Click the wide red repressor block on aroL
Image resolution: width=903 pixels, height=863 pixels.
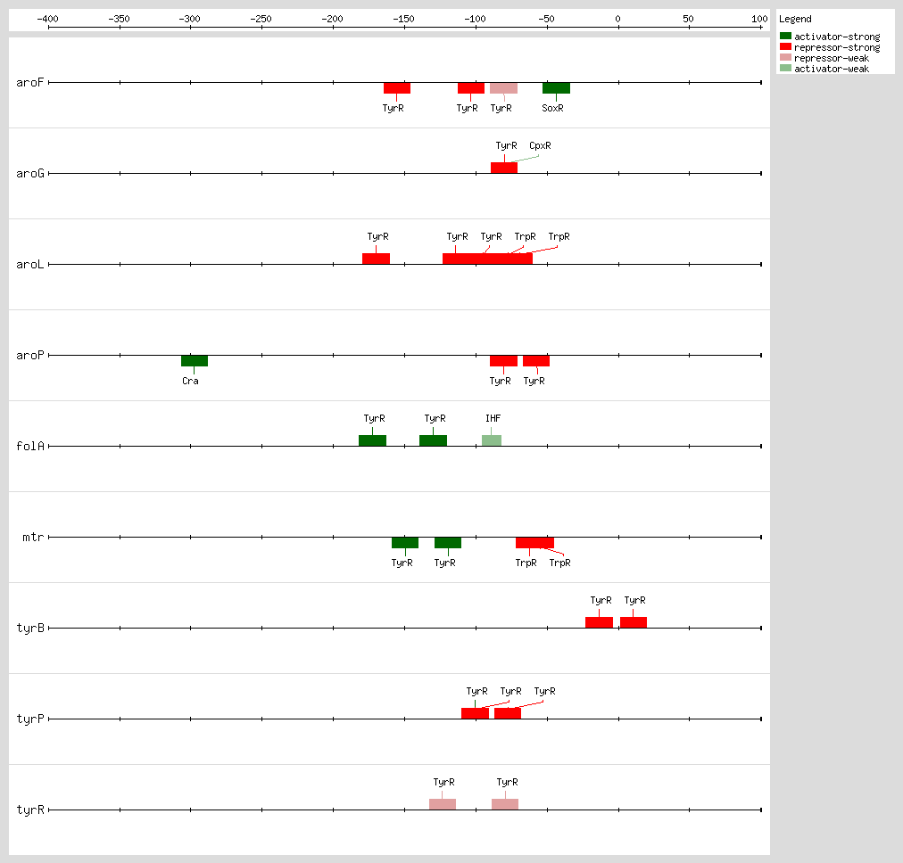coord(488,259)
